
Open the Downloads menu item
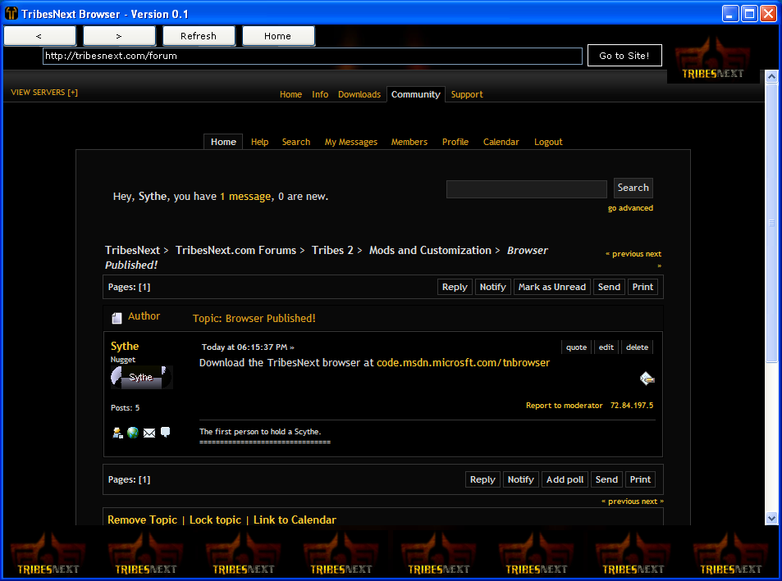coord(359,94)
